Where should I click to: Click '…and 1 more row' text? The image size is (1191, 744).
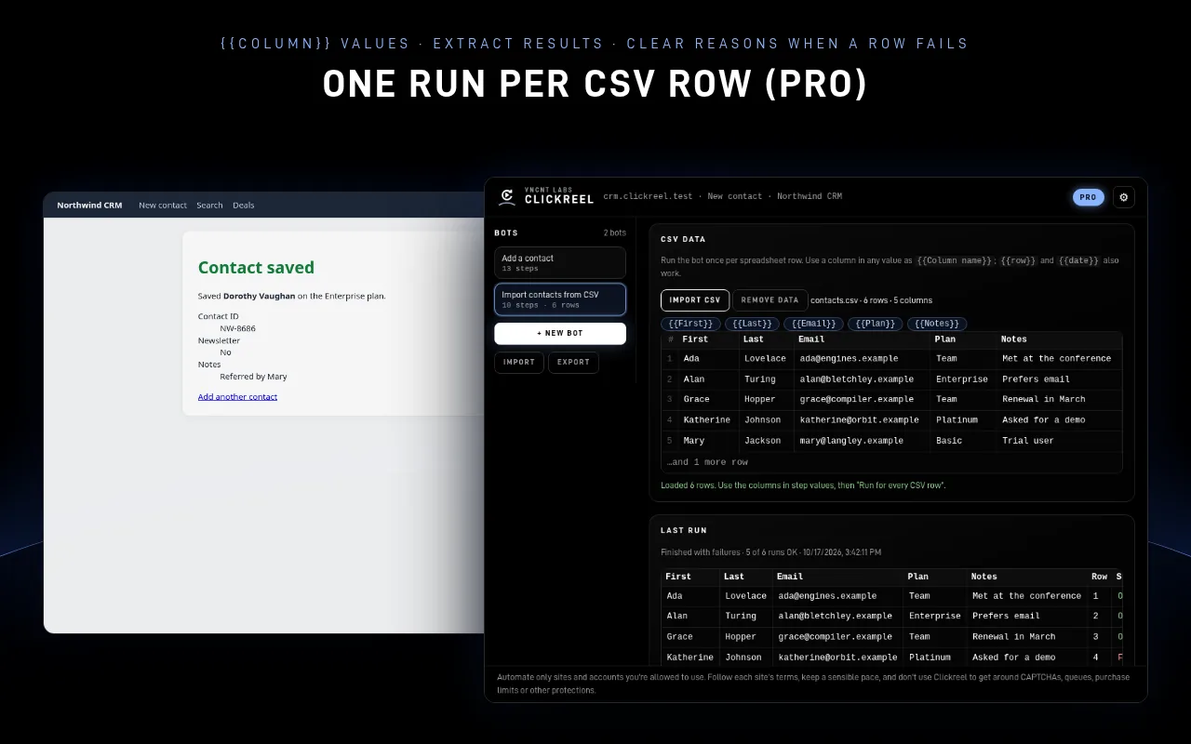[708, 462]
